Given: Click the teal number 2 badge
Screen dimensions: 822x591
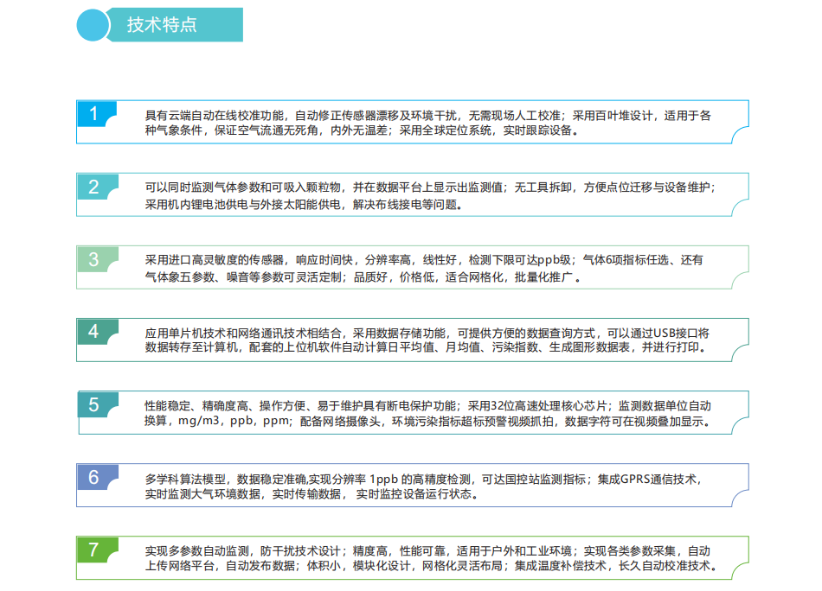Looking at the screenshot, I should coord(95,186).
